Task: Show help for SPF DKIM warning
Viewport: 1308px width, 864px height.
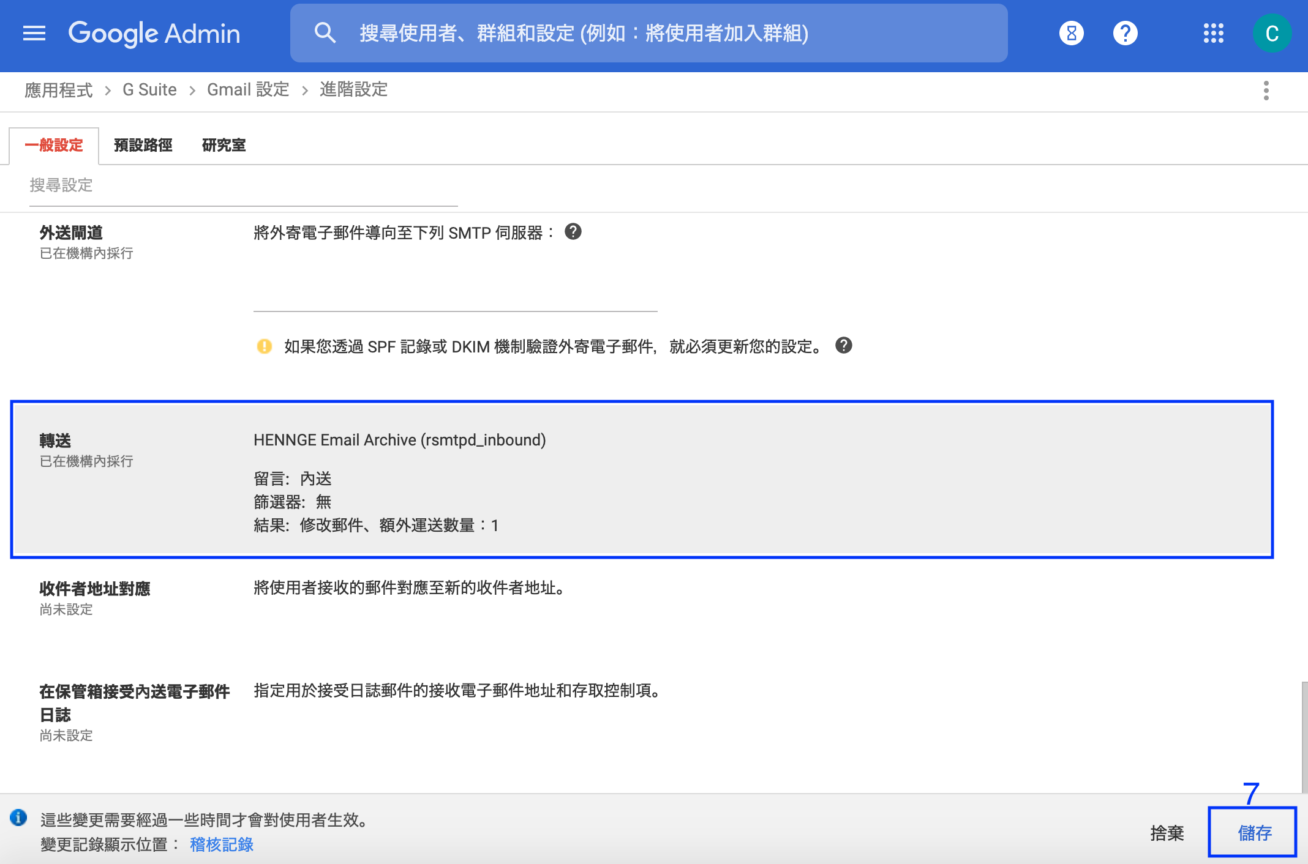Action: click(x=843, y=346)
